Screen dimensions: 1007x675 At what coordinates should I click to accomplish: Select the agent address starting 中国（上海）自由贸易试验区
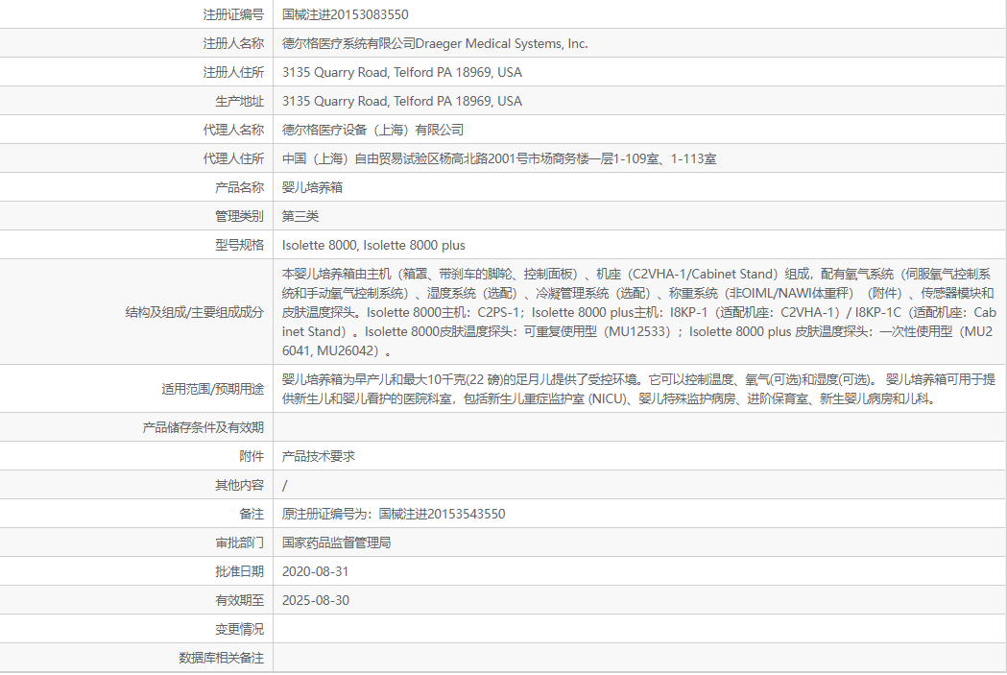pyautogui.click(x=499, y=158)
